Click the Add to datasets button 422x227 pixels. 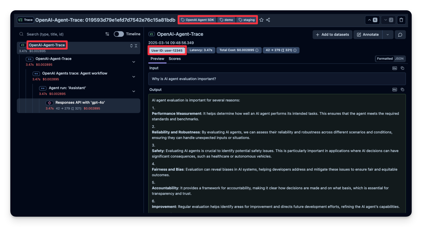(x=332, y=34)
